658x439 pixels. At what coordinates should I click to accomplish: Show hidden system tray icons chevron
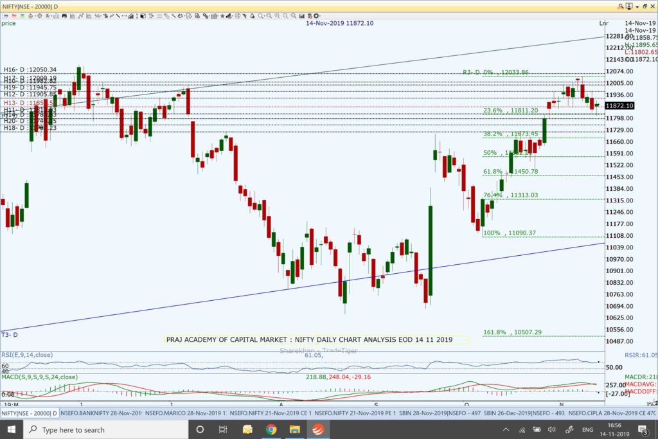point(506,429)
